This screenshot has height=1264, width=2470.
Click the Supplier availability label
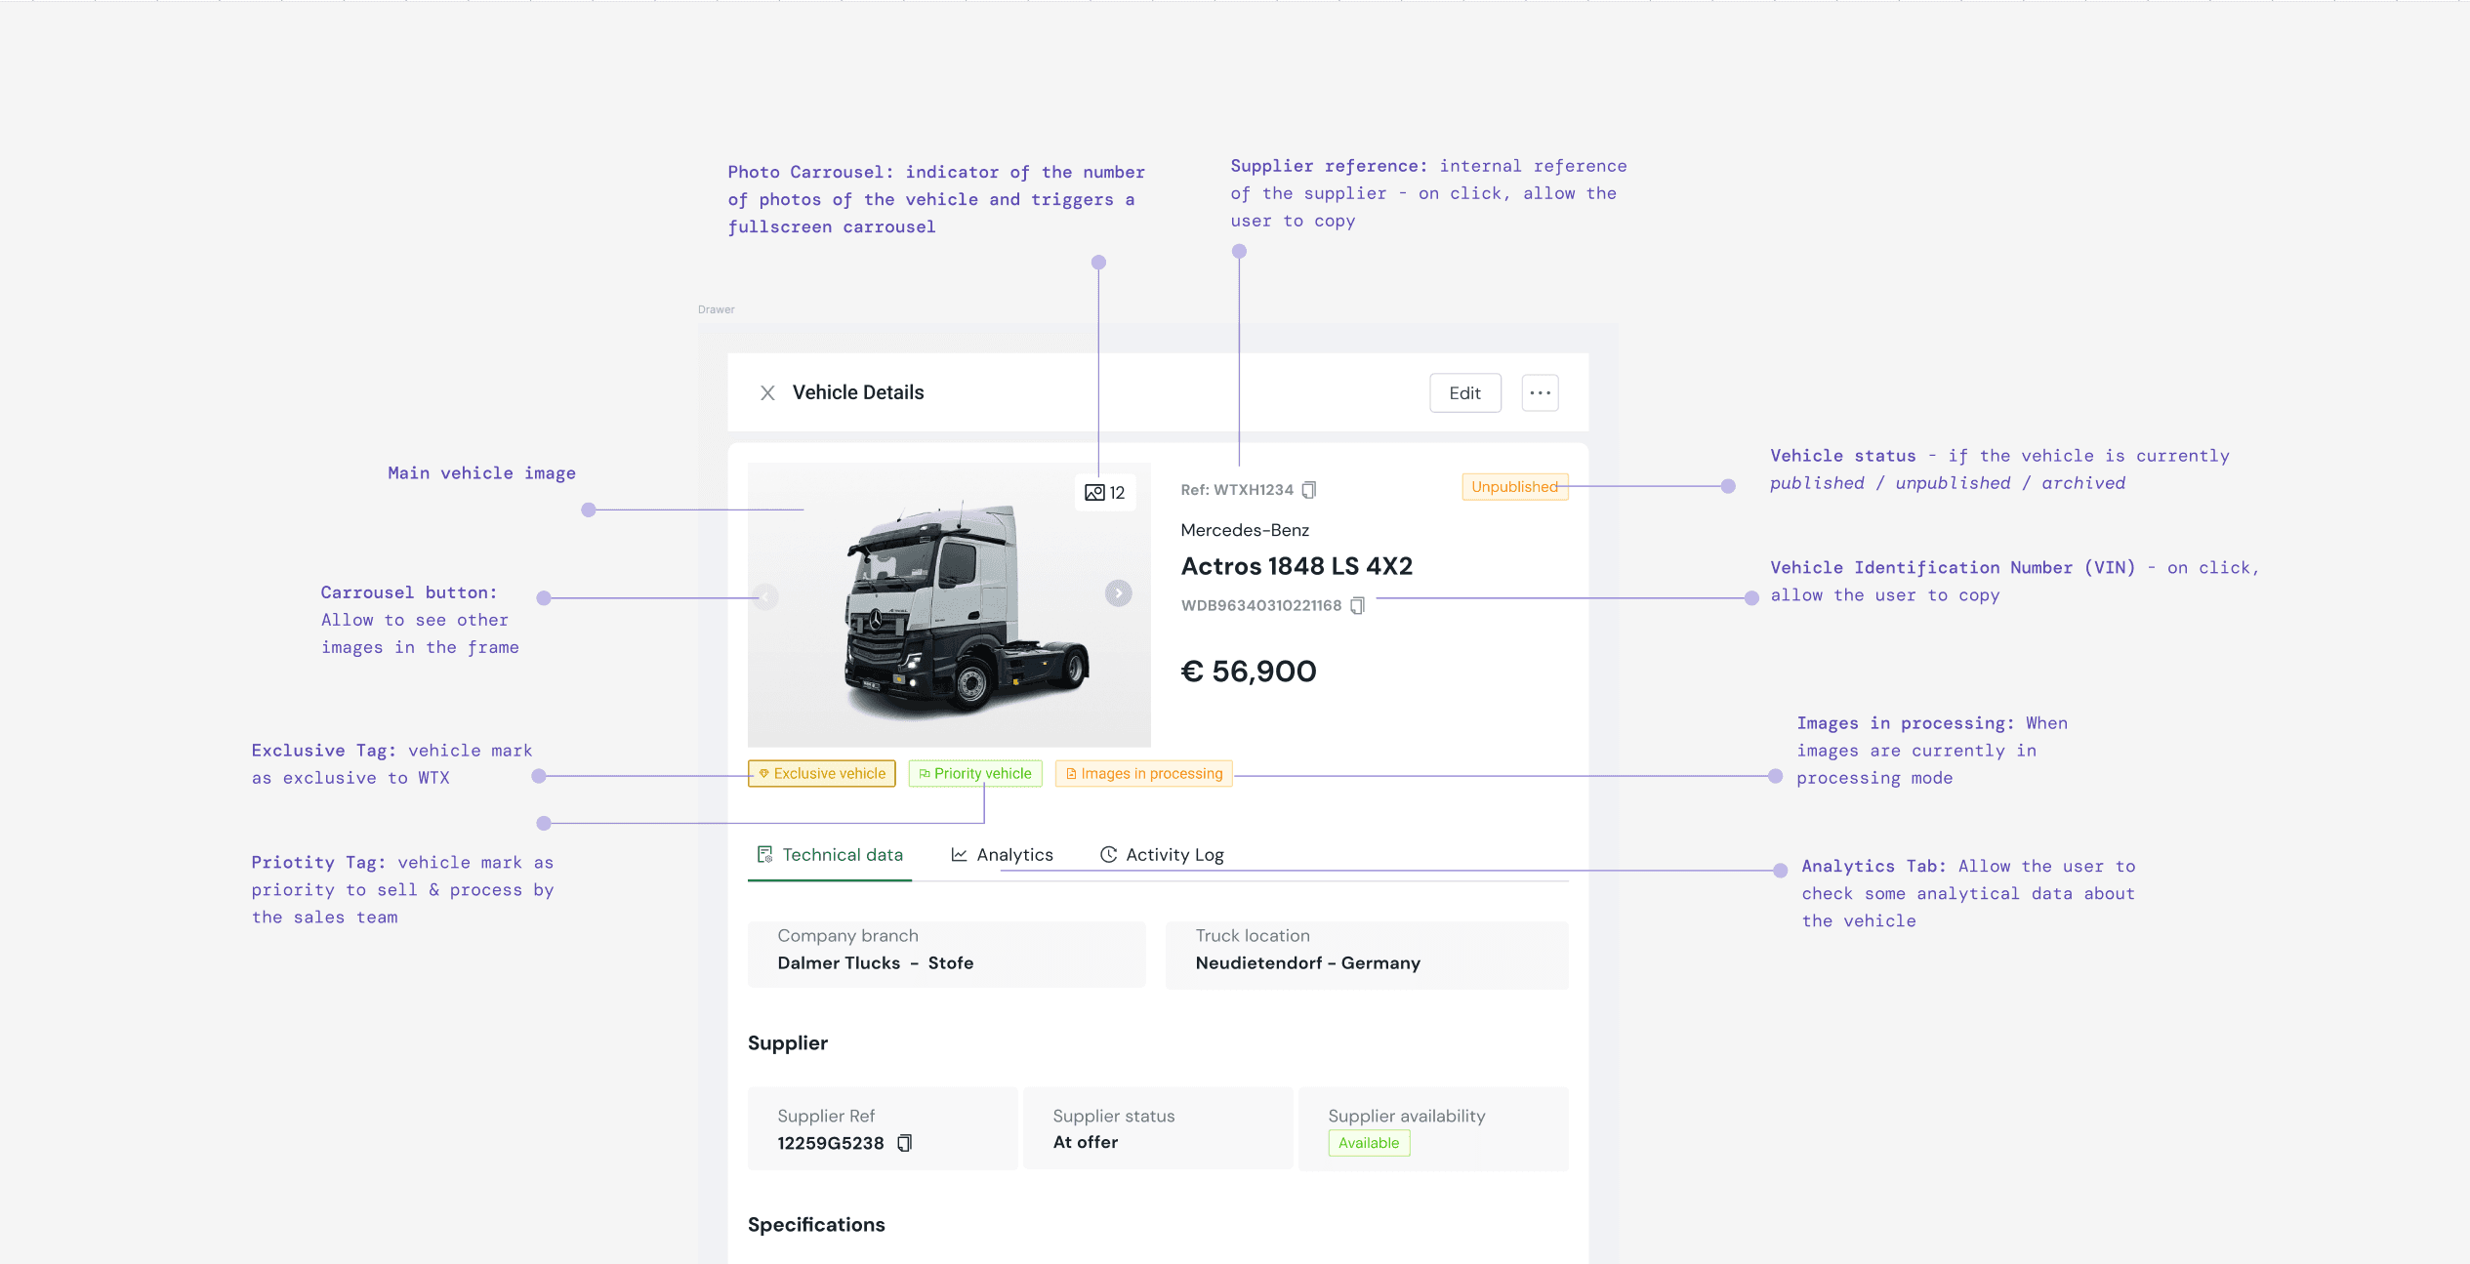coord(1406,1116)
